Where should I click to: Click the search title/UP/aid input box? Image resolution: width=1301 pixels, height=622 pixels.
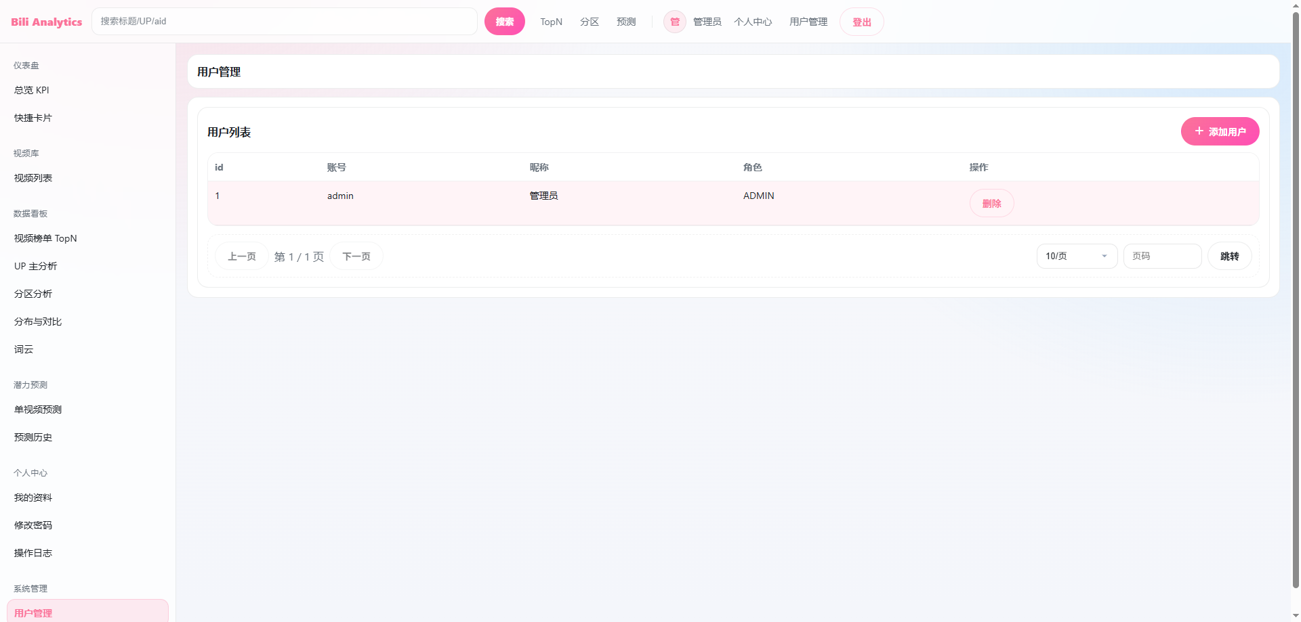[285, 22]
